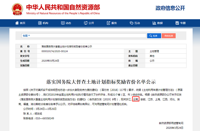Click the 中华人民共和国自然资源部 site title
This screenshot has height=131, width=200.
64,7
